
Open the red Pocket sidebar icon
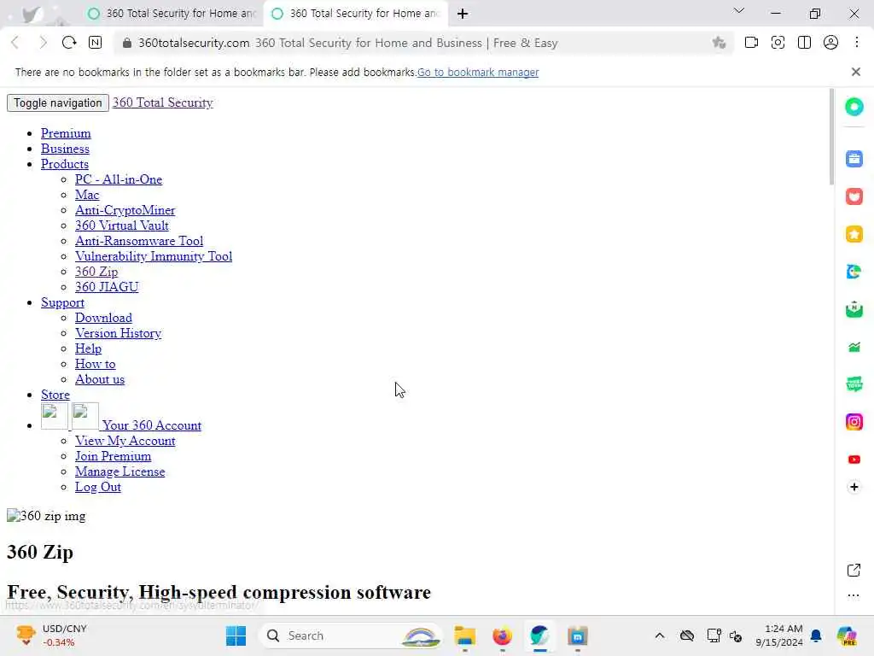pyautogui.click(x=854, y=196)
